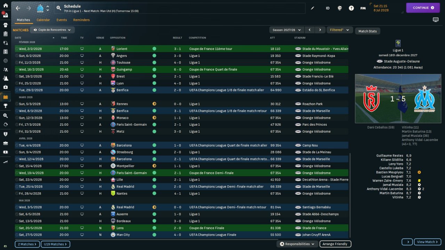Open the medical kit icon in sidebar
445x250 pixels.
(x=5, y=87)
